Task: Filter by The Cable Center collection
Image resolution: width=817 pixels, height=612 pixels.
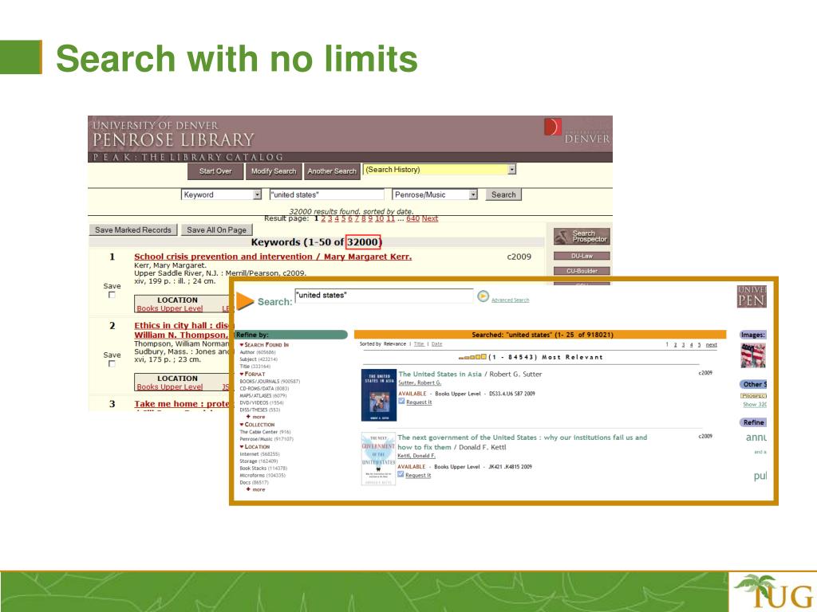Action: (265, 432)
